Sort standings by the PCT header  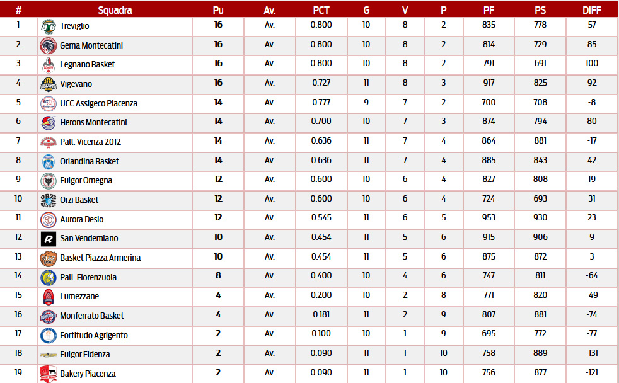321,10
